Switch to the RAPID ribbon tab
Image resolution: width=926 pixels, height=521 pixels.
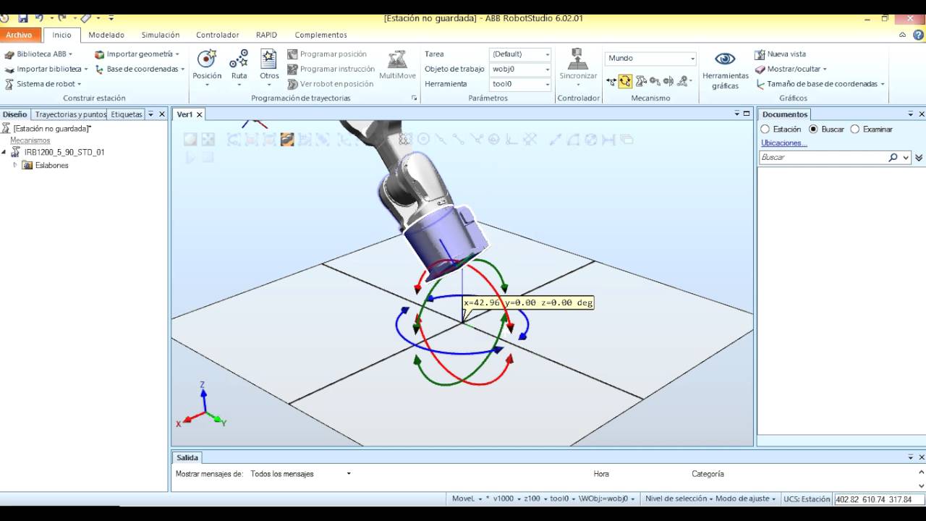(x=266, y=35)
